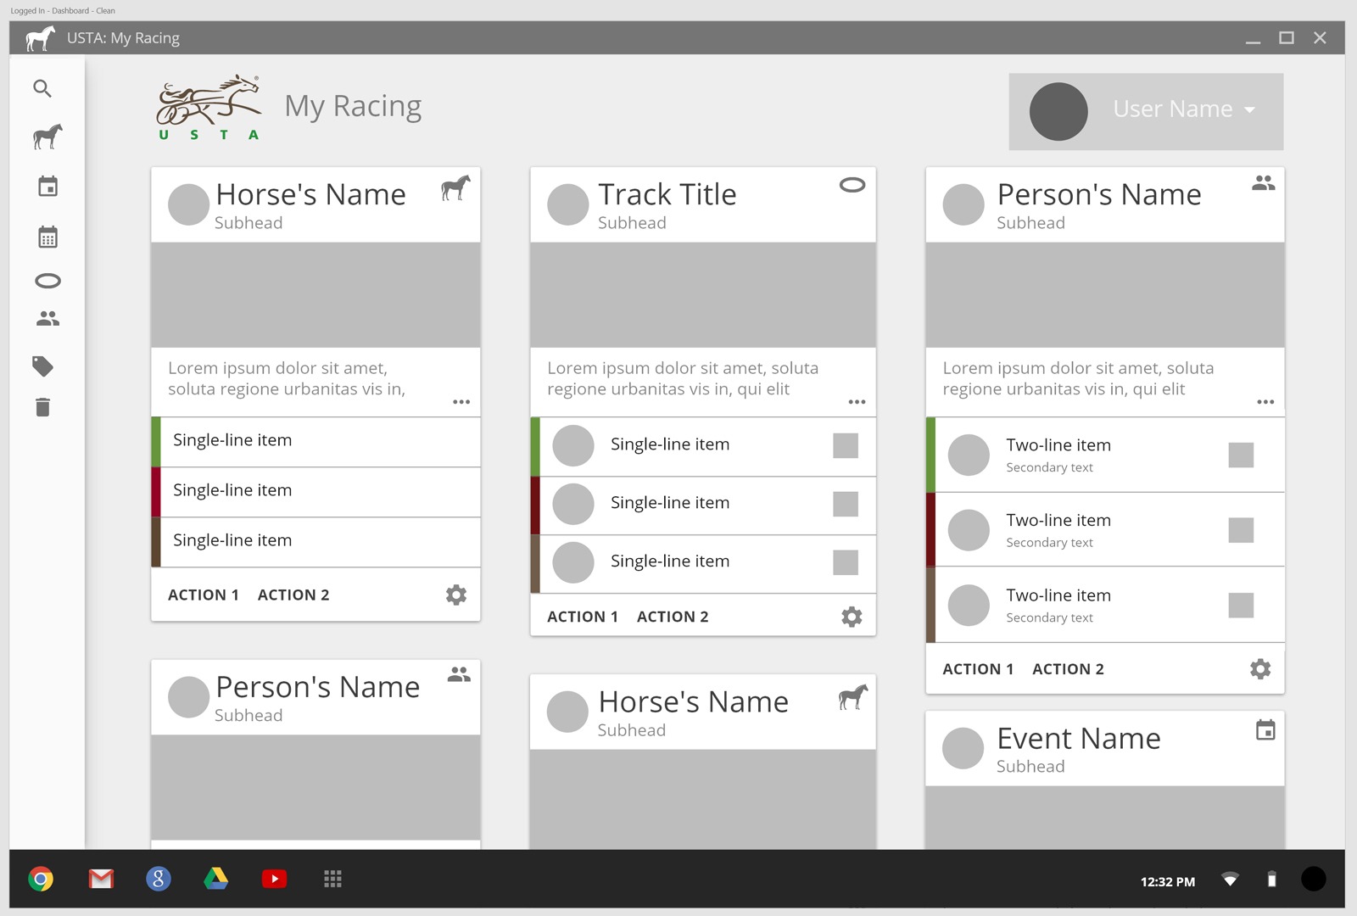
Task: Check the second two-line item box in Person card
Action: pyautogui.click(x=1240, y=530)
